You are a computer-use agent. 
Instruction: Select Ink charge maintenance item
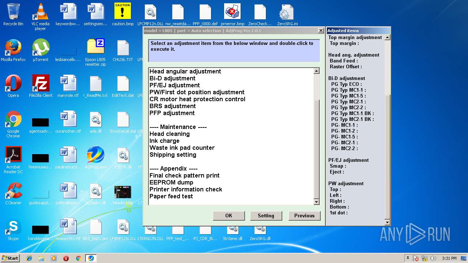[164, 141]
